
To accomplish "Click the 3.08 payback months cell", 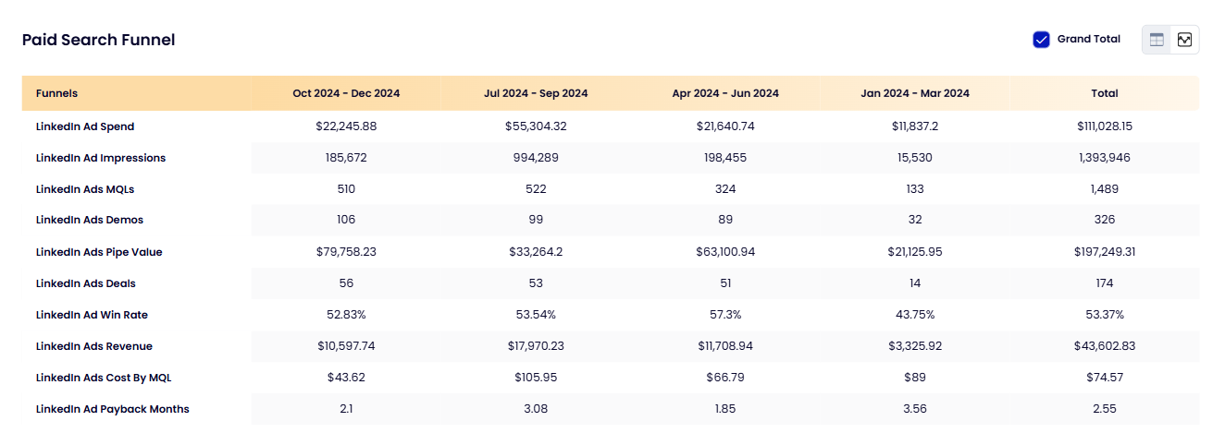I will tap(536, 409).
